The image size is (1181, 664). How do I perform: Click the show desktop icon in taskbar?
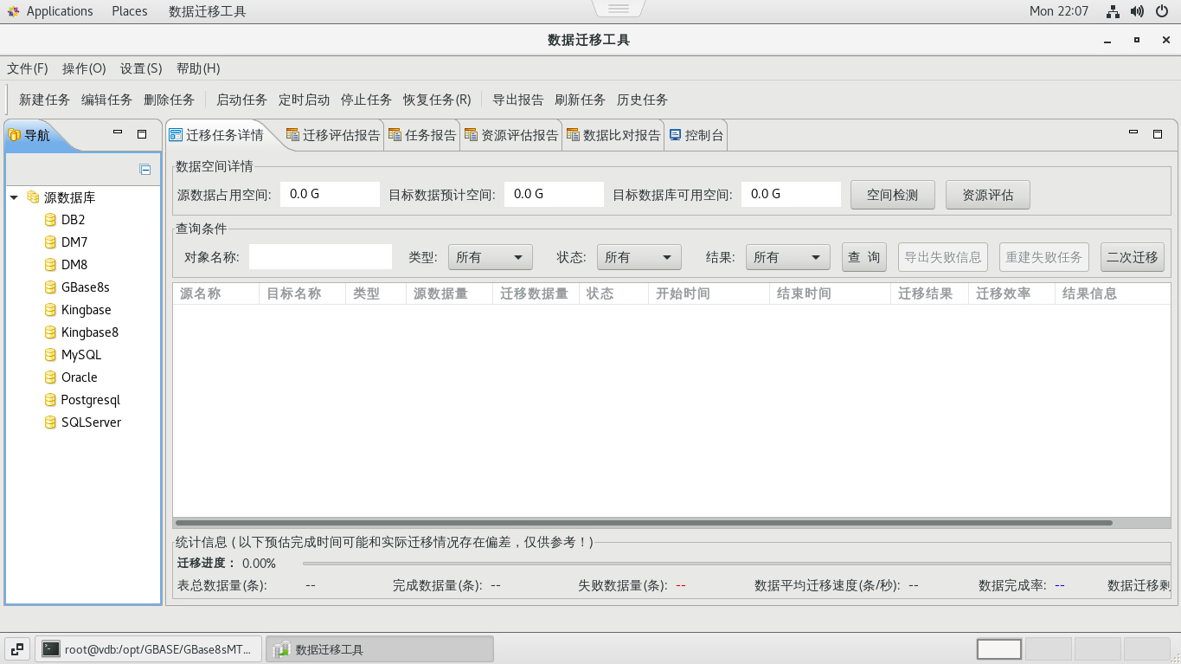point(17,648)
